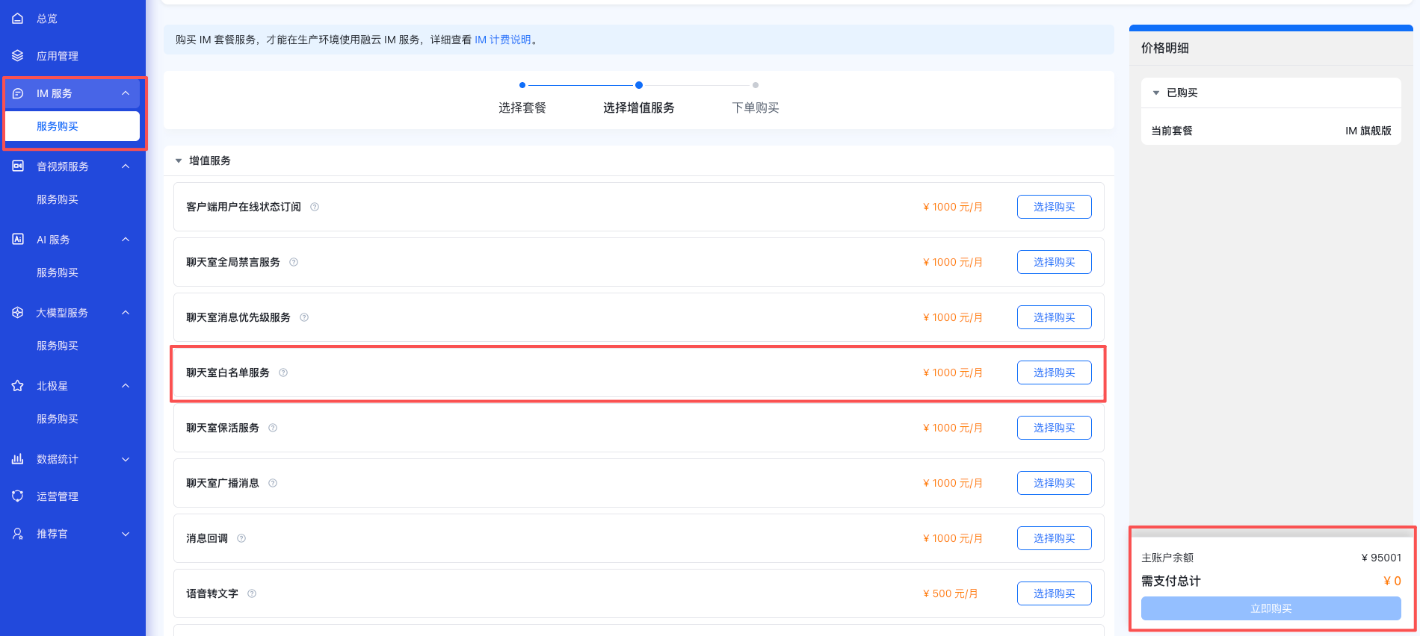Expand the 数据统计 menu chevron
Screen dimensions: 1420x636
(126, 459)
